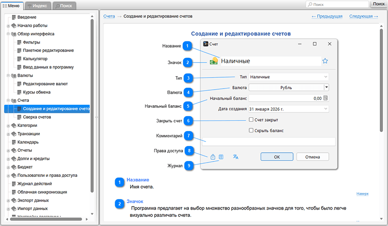Click the search magnifier icon in top field

(310, 4)
